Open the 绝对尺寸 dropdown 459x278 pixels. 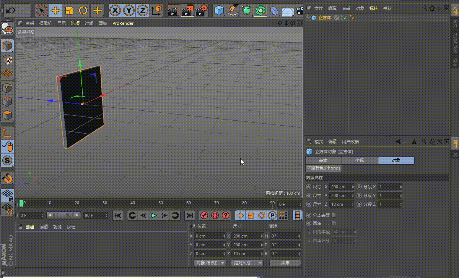pos(247,263)
